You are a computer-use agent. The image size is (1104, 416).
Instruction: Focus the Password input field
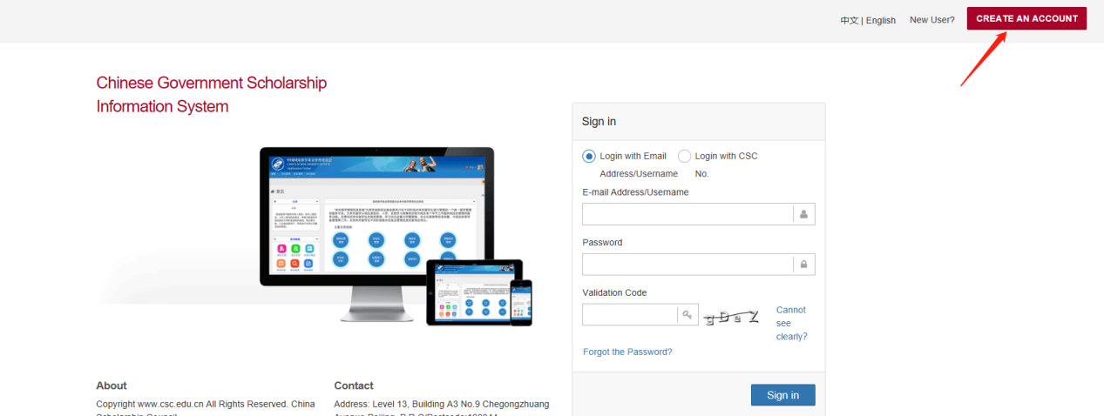click(x=687, y=265)
